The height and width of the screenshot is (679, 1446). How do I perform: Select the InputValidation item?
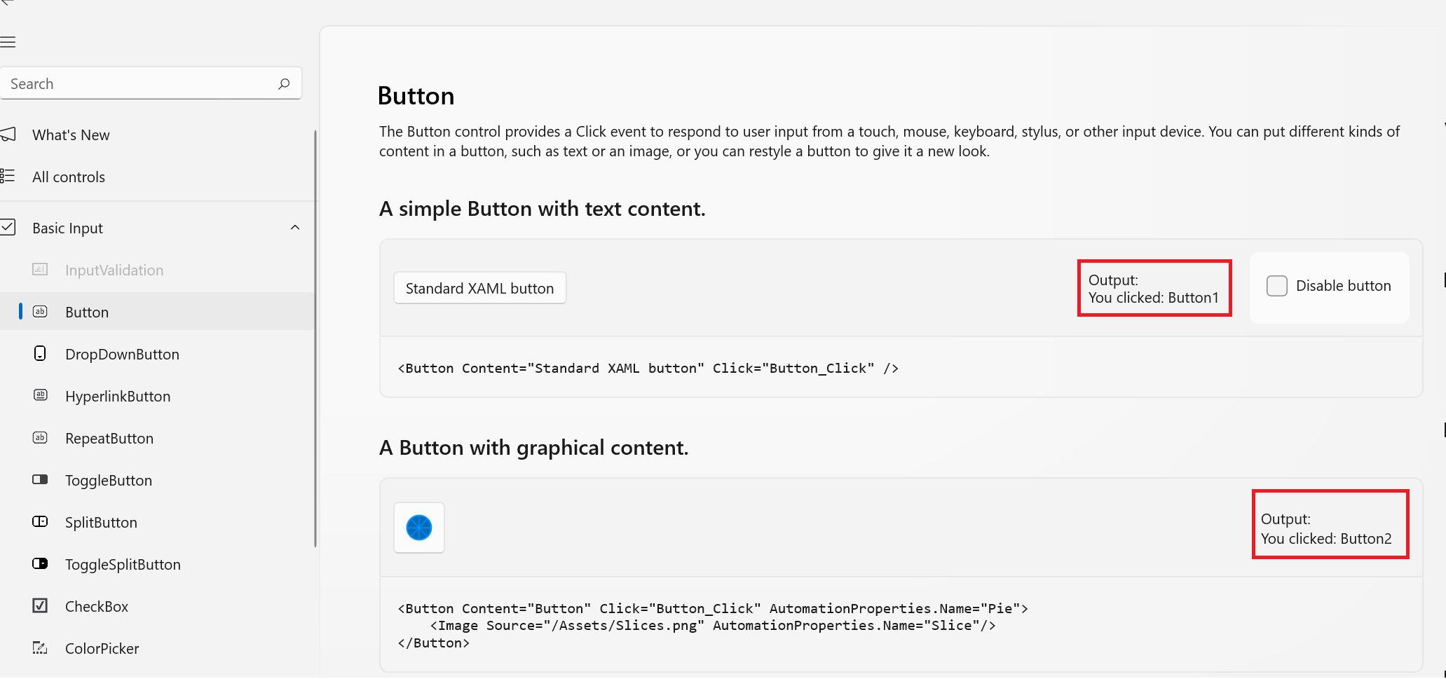114,270
